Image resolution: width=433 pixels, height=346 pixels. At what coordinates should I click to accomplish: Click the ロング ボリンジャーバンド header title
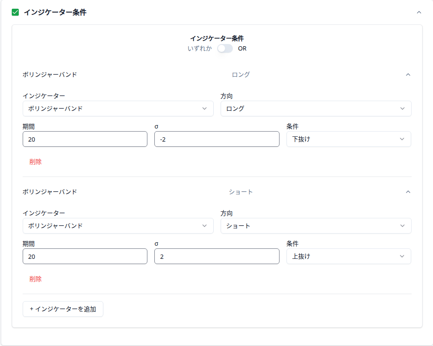pyautogui.click(x=50, y=75)
